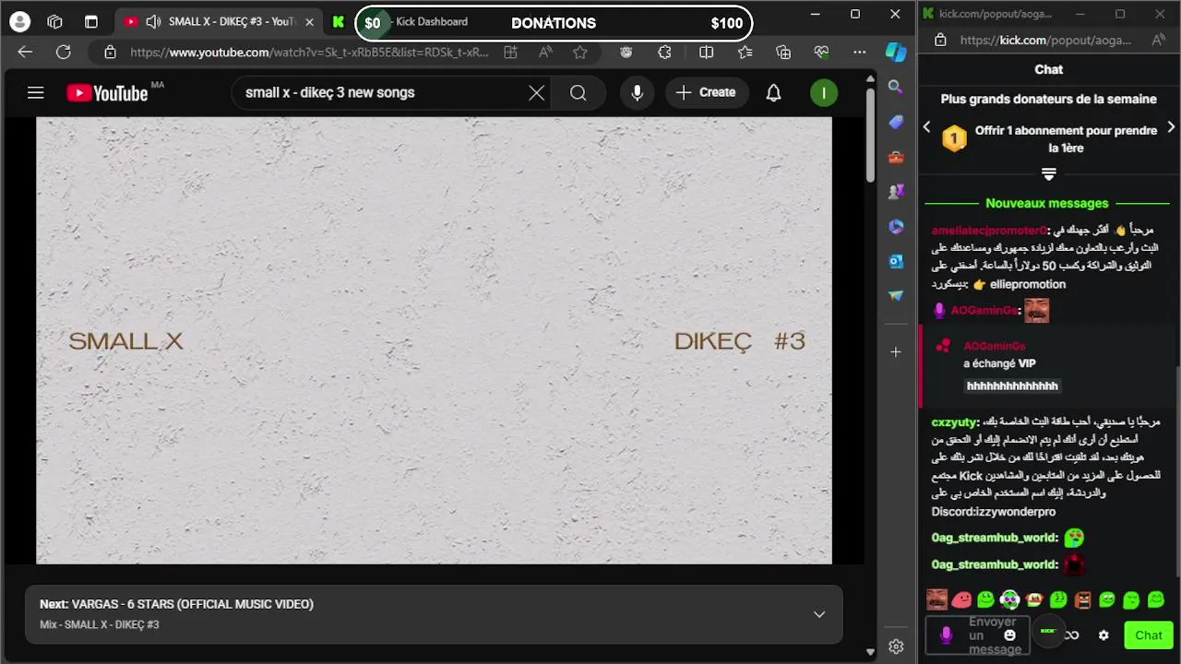This screenshot has height=664, width=1181.
Task: Add this page to favorites star
Action: pos(579,53)
